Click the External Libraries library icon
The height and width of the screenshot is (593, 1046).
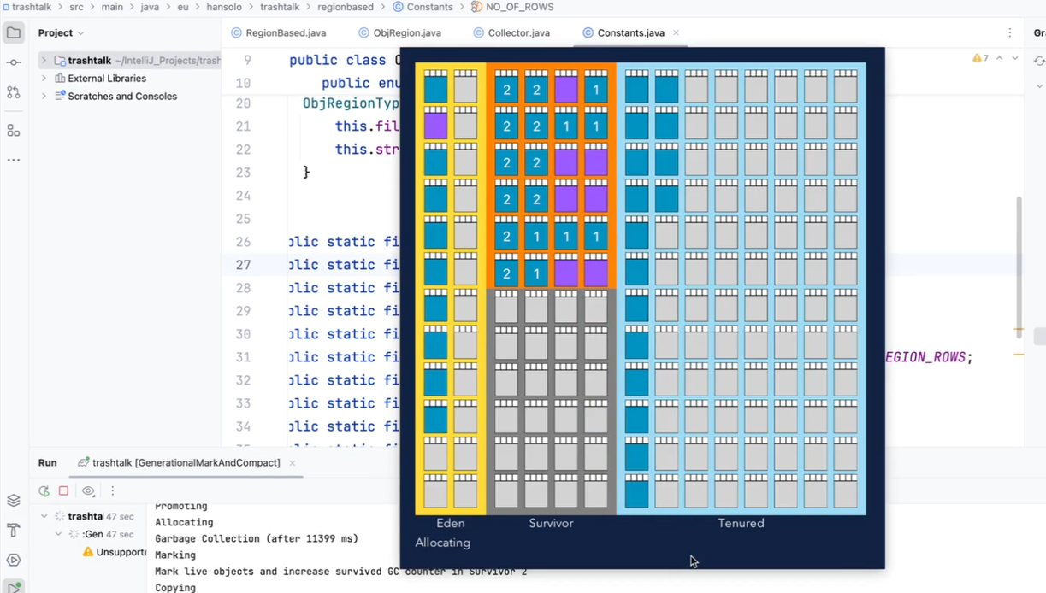60,79
